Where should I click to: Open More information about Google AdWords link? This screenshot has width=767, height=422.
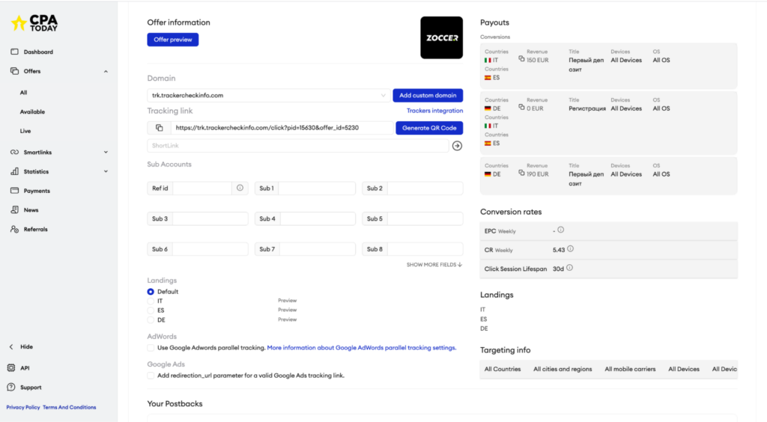point(362,348)
